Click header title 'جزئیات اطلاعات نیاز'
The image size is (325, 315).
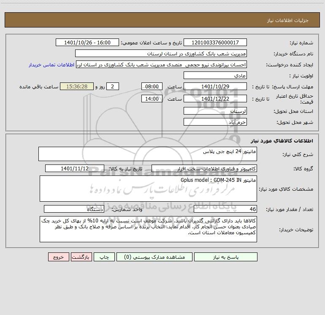pos(288,20)
